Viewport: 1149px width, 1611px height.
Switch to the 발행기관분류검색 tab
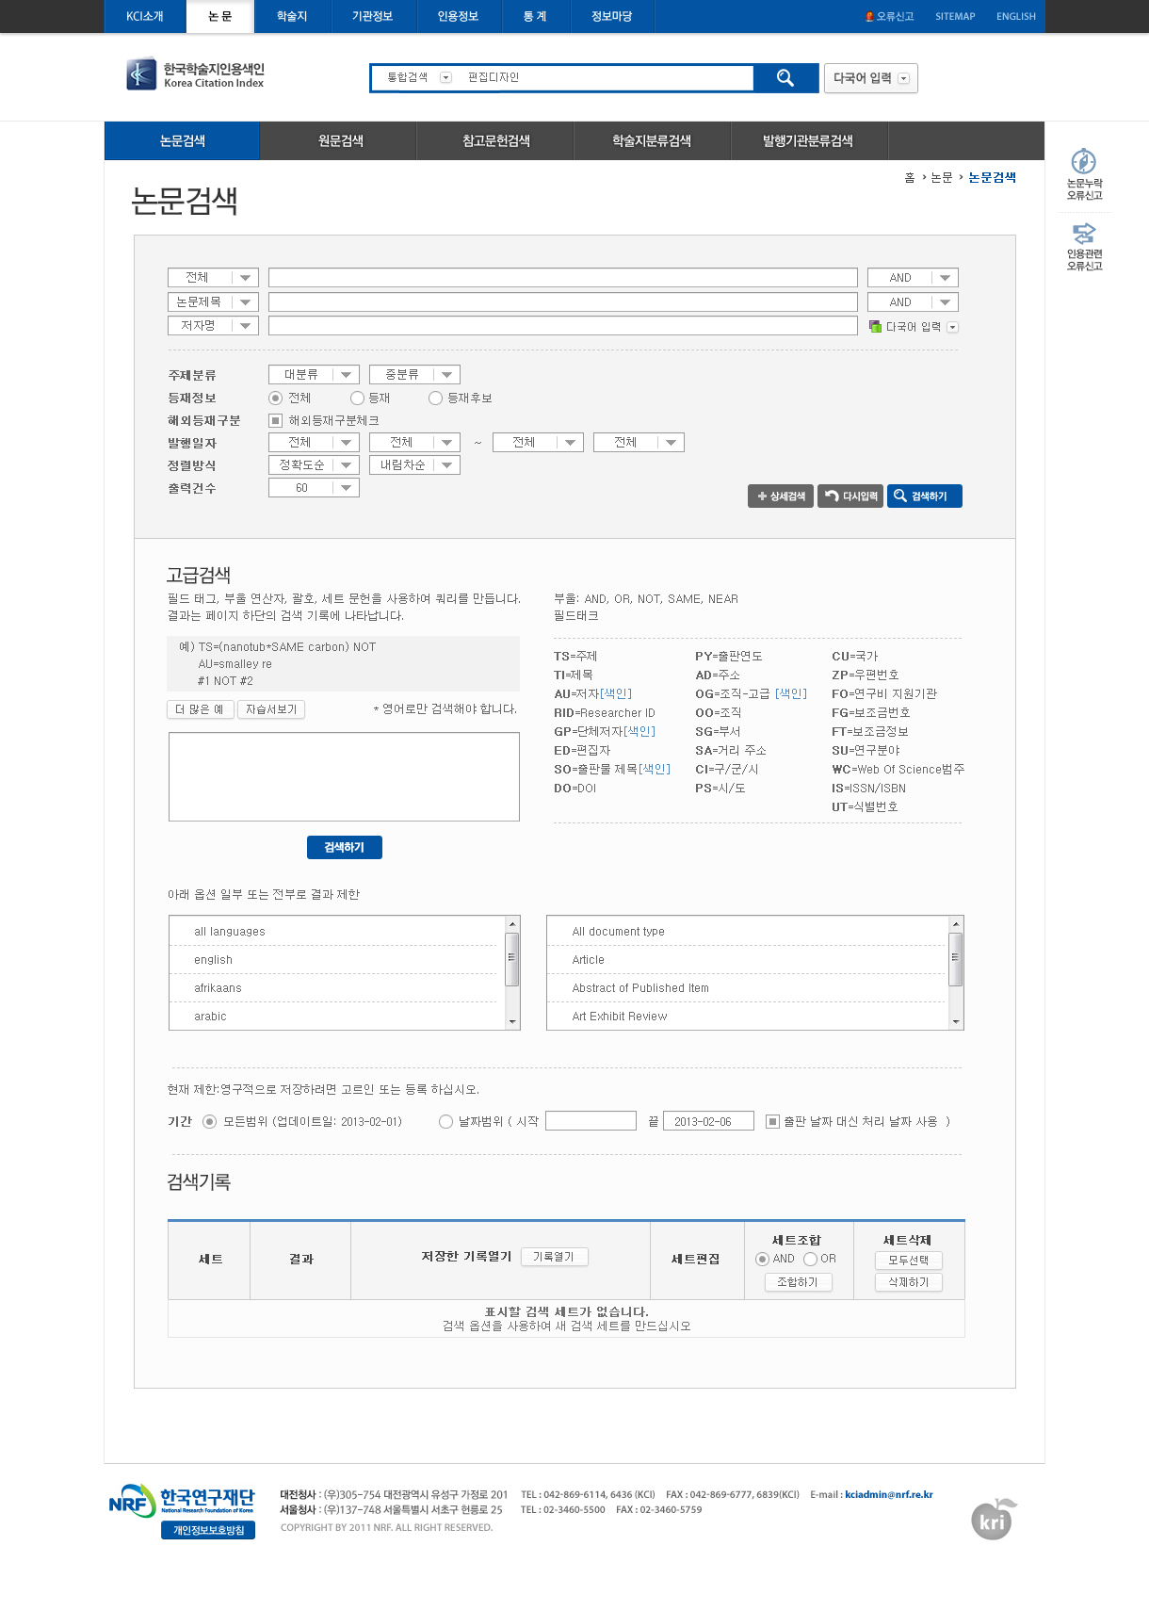808,141
